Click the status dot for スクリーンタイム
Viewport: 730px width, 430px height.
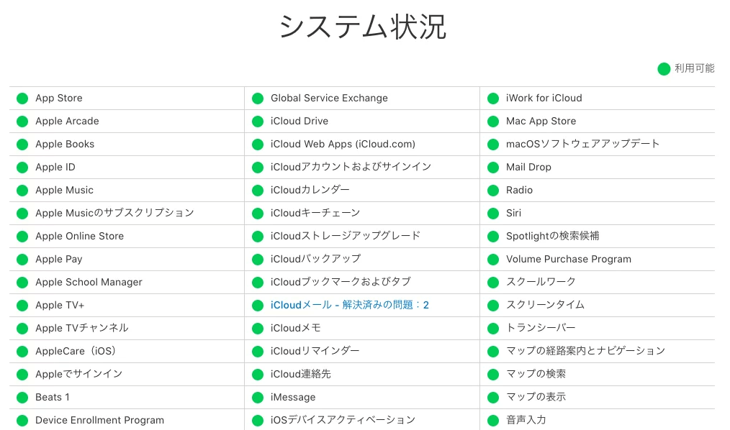coord(493,306)
